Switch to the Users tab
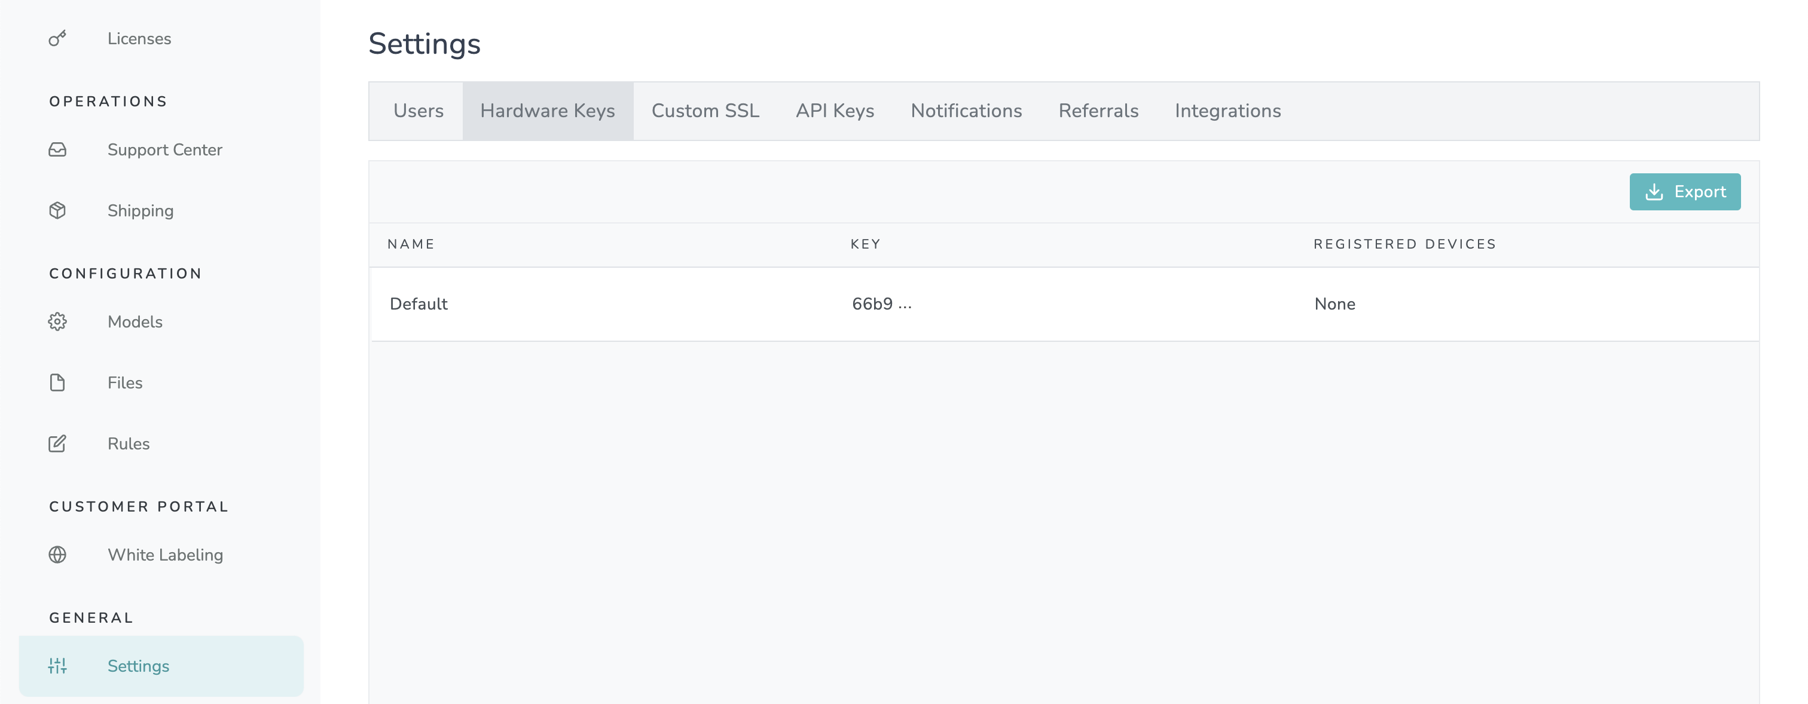The image size is (1808, 704). point(419,111)
